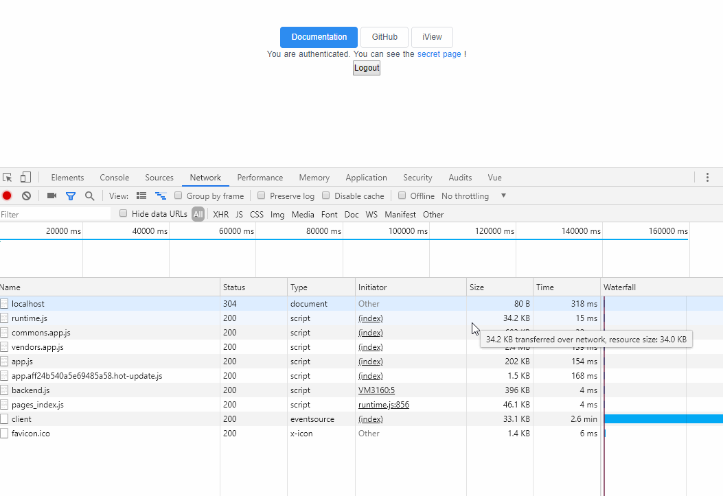Viewport: 723px width, 496px height.
Task: Open network search magnifier
Action: click(x=89, y=196)
